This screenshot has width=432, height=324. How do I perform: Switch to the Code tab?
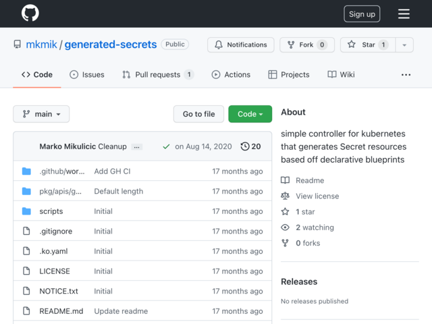(x=37, y=75)
